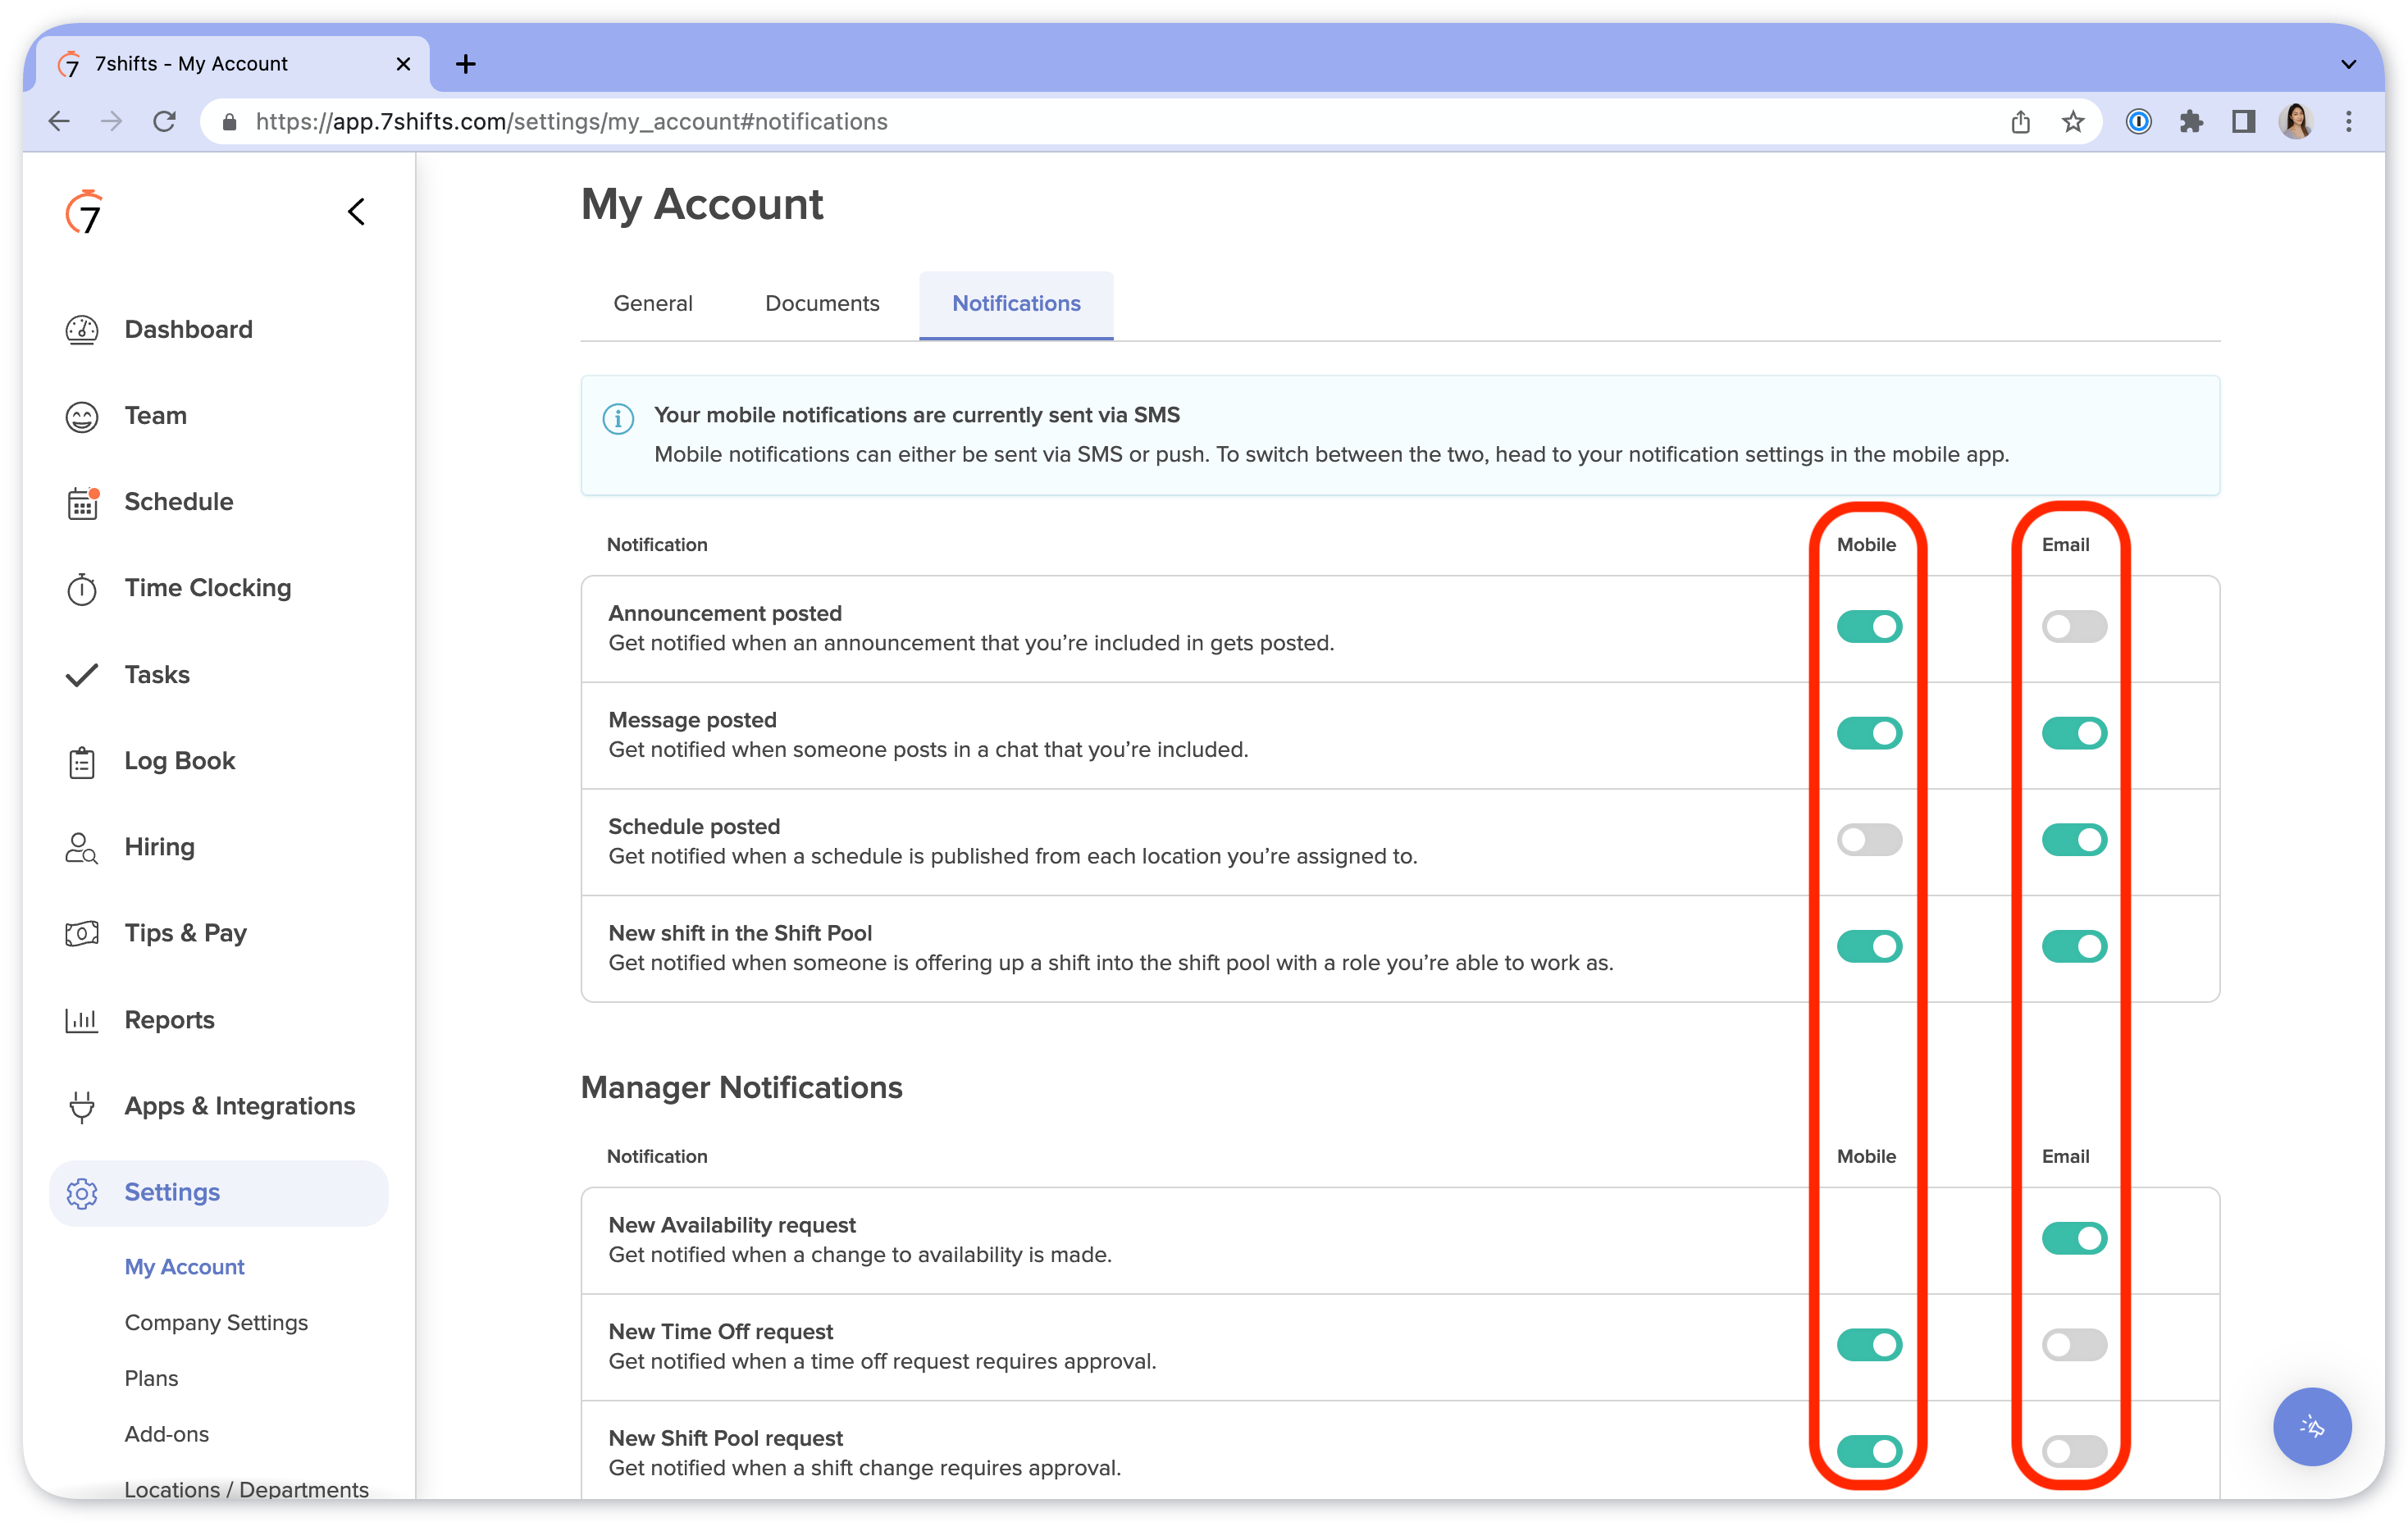Bookmark this page with the star icon
2408x1522 pixels.
click(x=2073, y=121)
